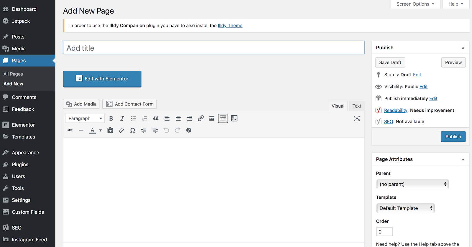The width and height of the screenshot is (472, 247).
Task: Open the text color picker arrow
Action: [x=101, y=130]
